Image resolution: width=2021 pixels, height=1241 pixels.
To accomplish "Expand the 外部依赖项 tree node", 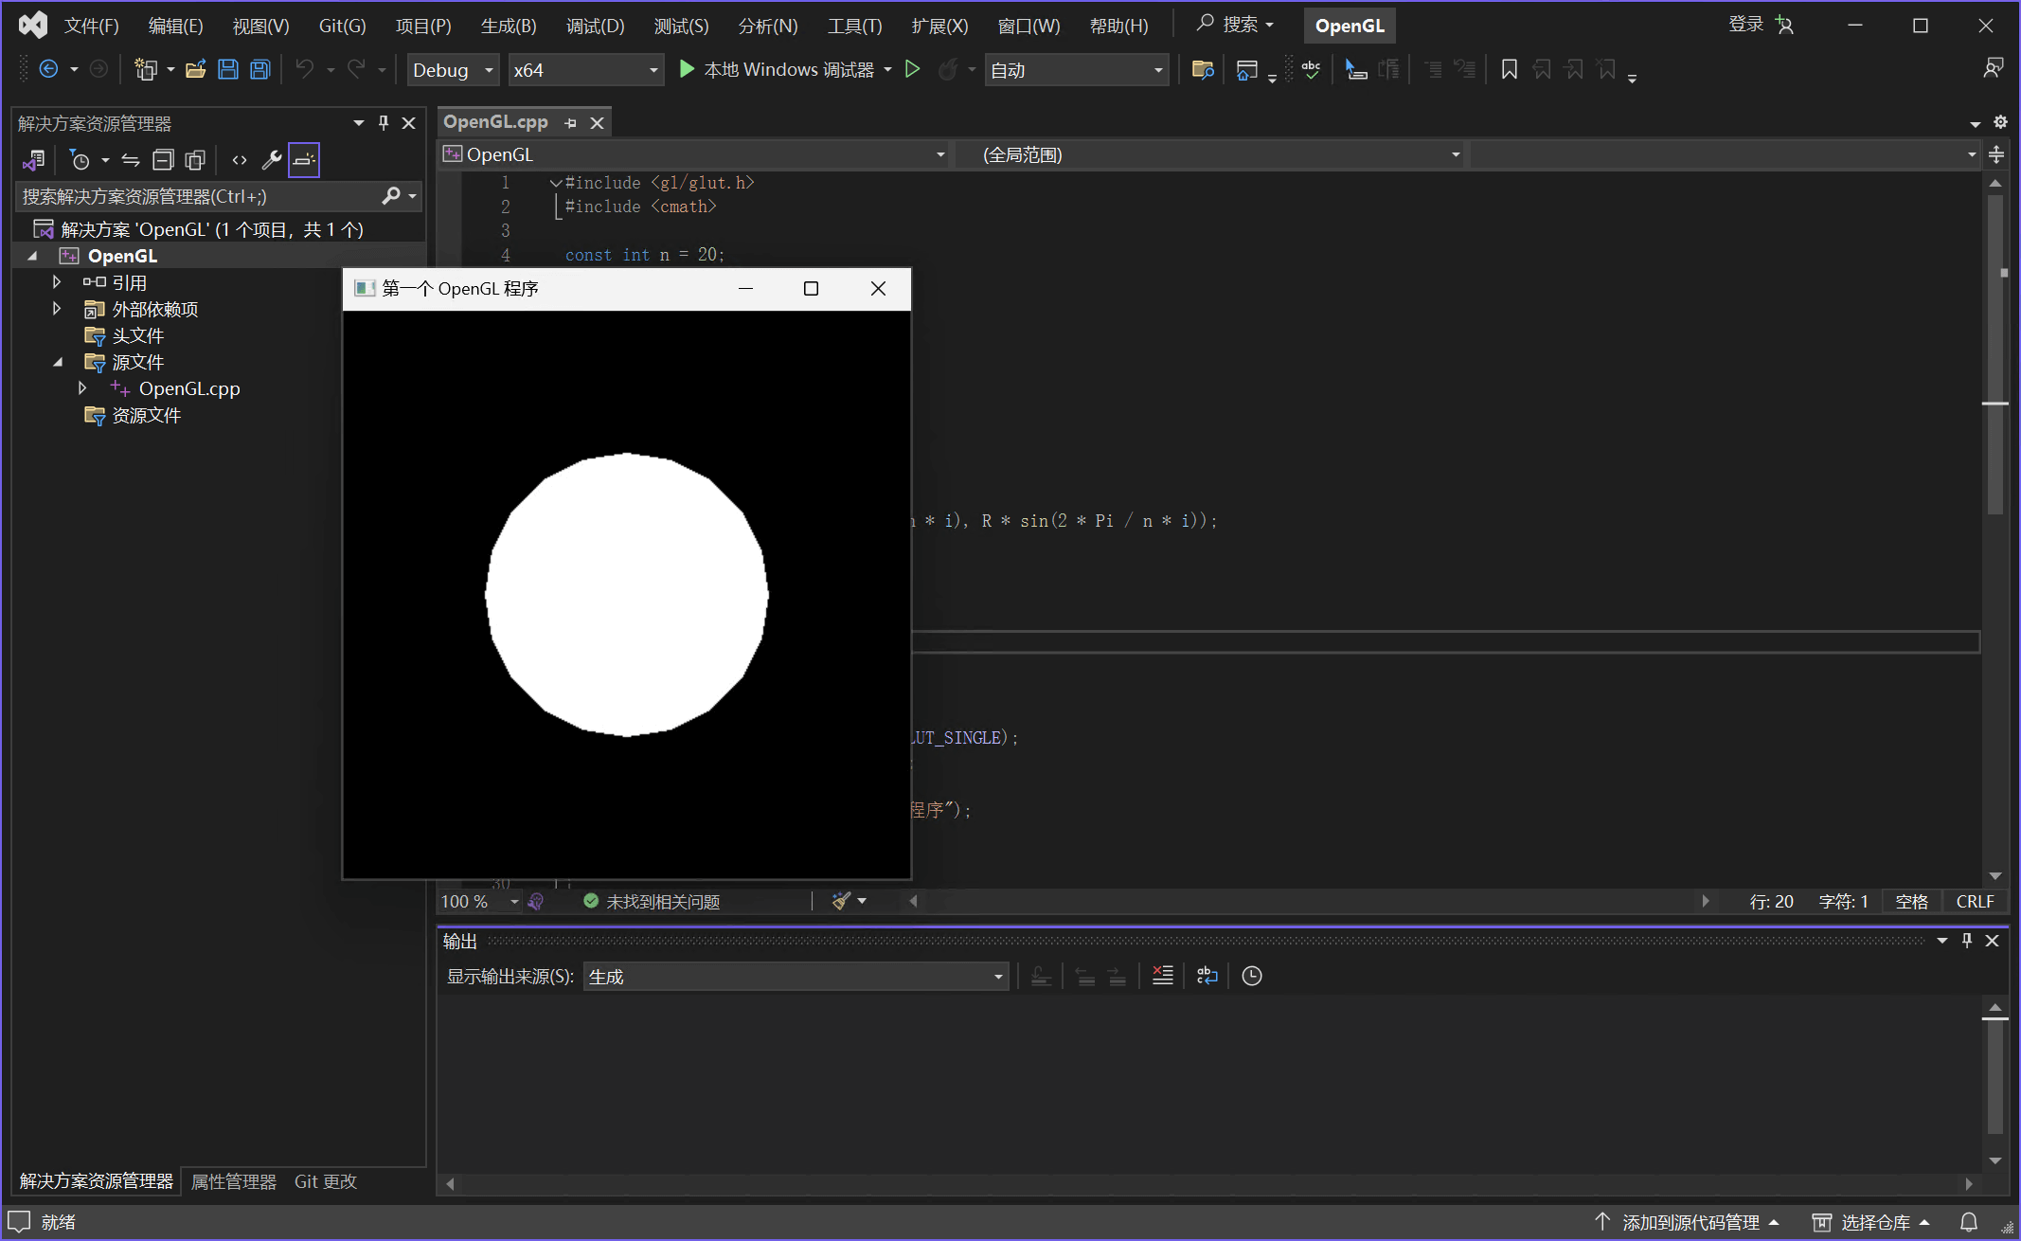I will pyautogui.click(x=57, y=309).
